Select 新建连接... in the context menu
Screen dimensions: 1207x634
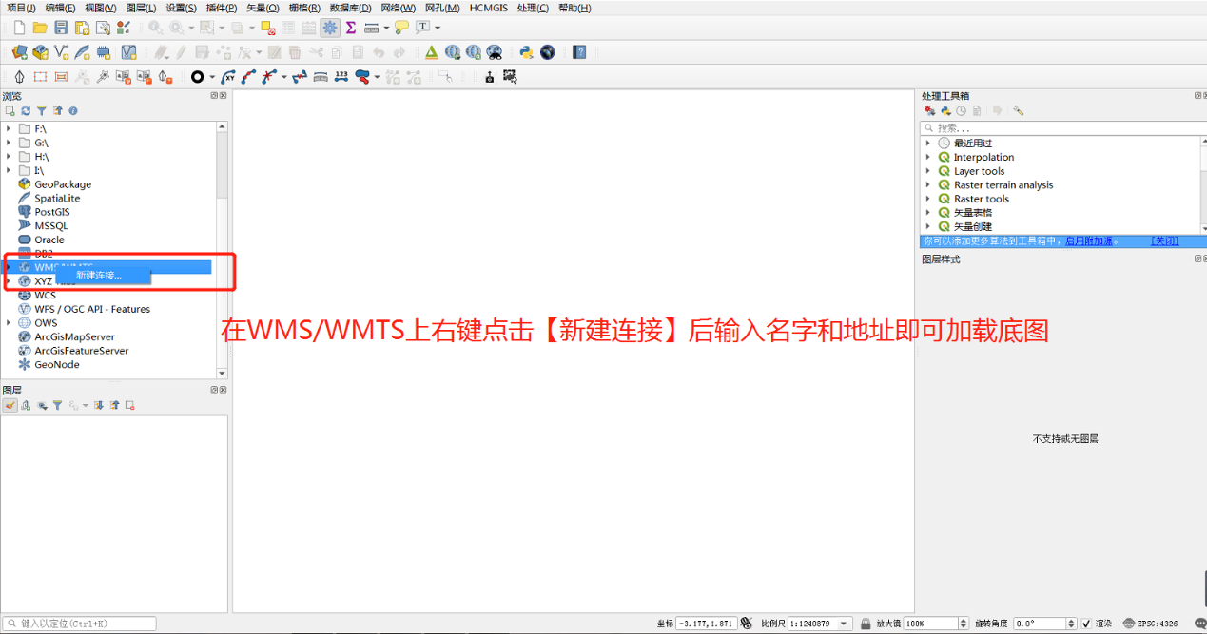tap(100, 276)
